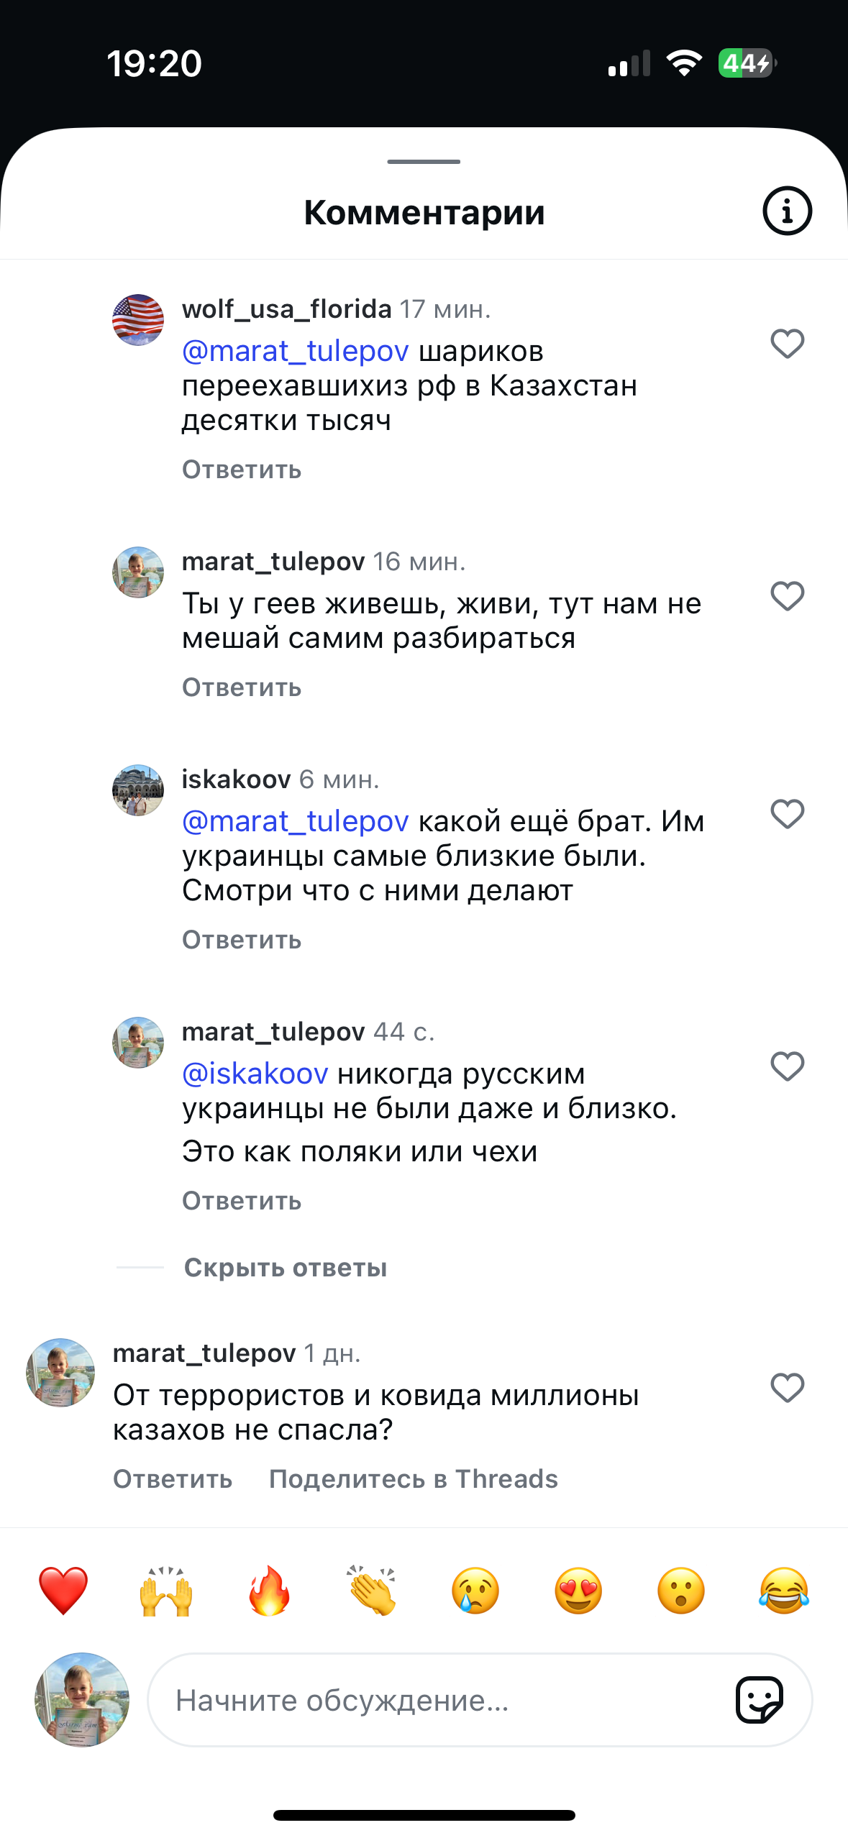Tap the raised hands emoji
This screenshot has width=848, height=1838.
coord(166,1591)
